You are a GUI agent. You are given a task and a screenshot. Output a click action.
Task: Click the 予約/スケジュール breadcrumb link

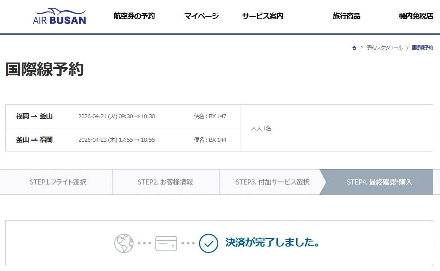(384, 48)
